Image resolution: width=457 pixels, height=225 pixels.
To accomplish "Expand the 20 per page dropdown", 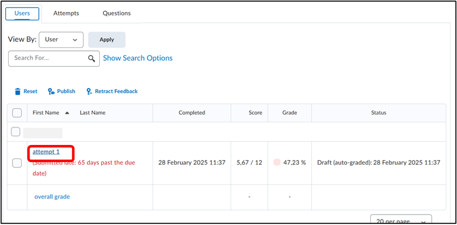I will coord(401,219).
